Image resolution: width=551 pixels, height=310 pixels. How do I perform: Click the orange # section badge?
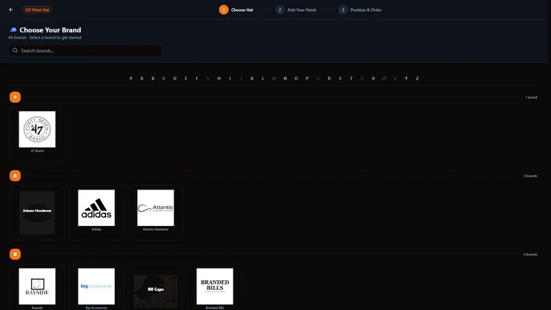pos(15,97)
